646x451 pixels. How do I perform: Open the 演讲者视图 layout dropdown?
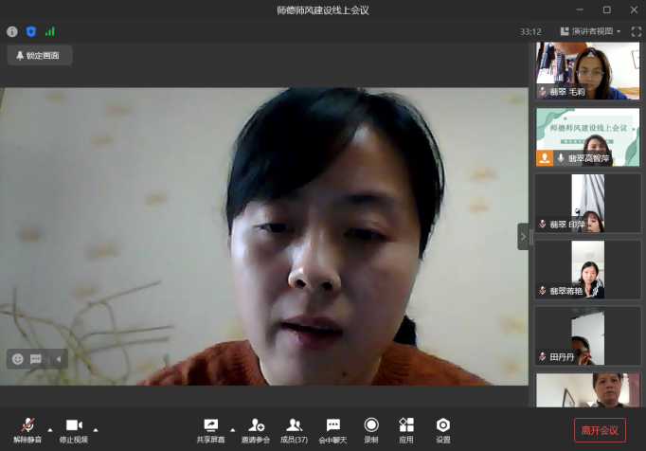[x=590, y=31]
